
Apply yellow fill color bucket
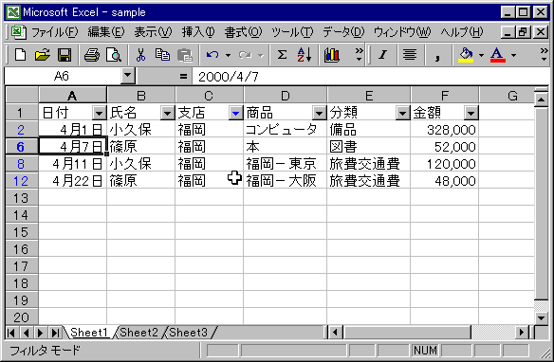pos(466,55)
